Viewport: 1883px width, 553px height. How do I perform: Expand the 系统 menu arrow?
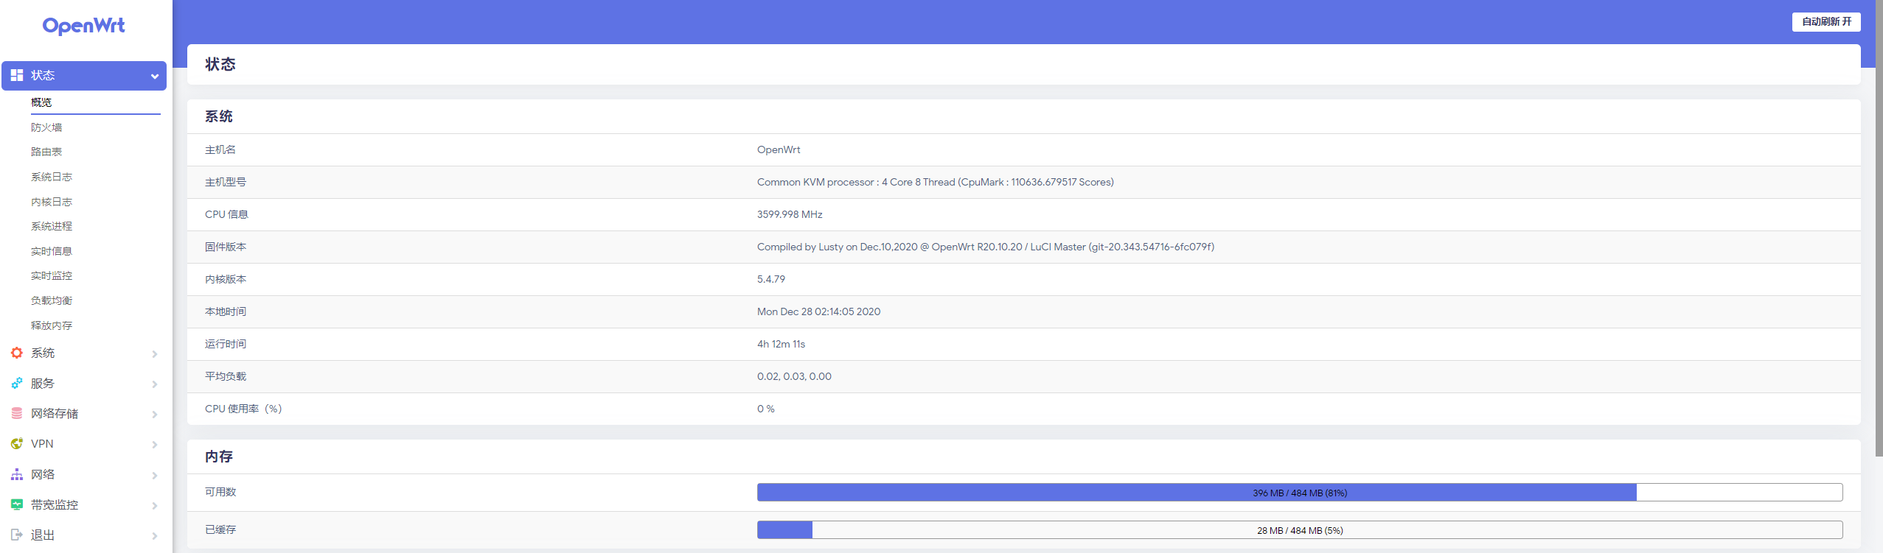click(155, 353)
